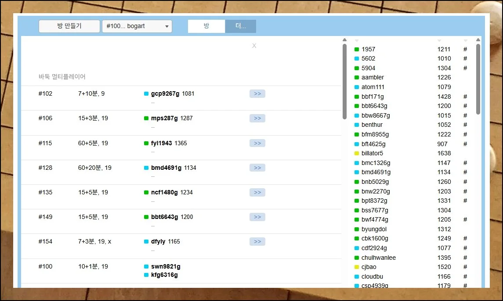Click sort arrow above player rating column
The height and width of the screenshot is (301, 503).
click(439, 41)
